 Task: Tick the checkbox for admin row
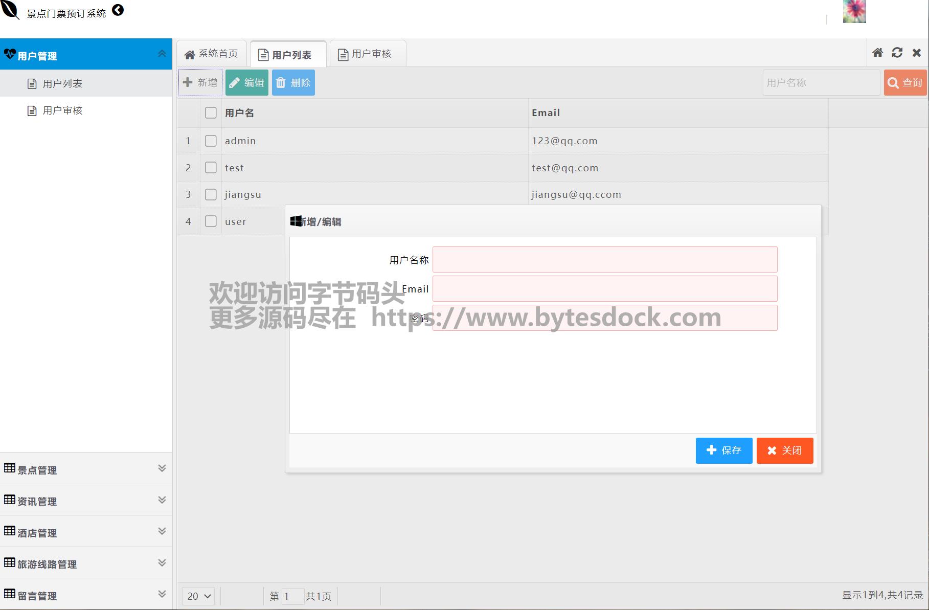[x=211, y=141]
